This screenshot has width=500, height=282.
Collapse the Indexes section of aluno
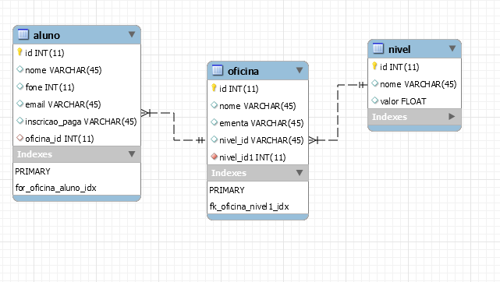coord(132,154)
